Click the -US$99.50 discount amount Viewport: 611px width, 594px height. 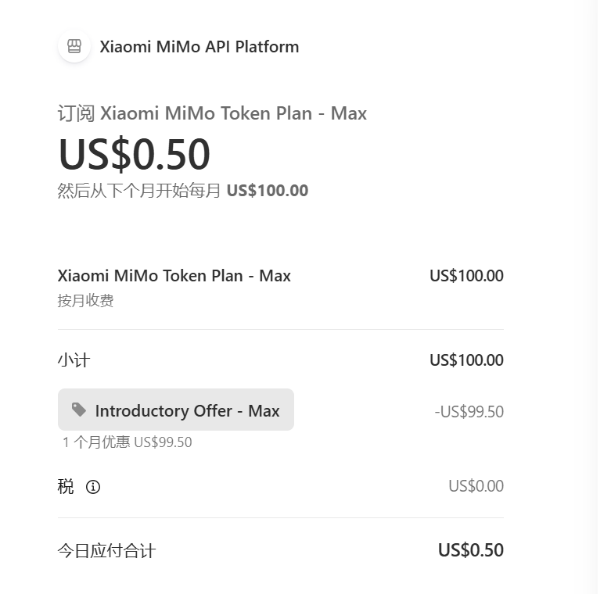[x=469, y=411]
